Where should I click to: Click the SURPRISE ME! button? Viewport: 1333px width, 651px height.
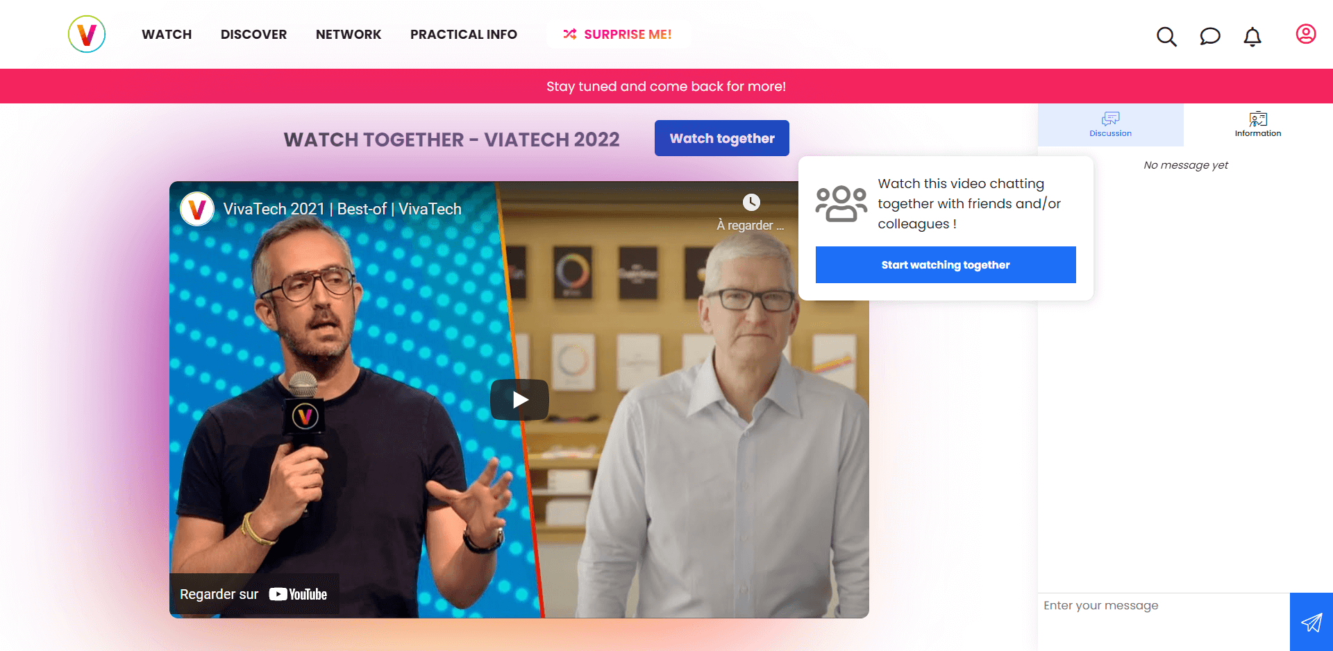617,34
